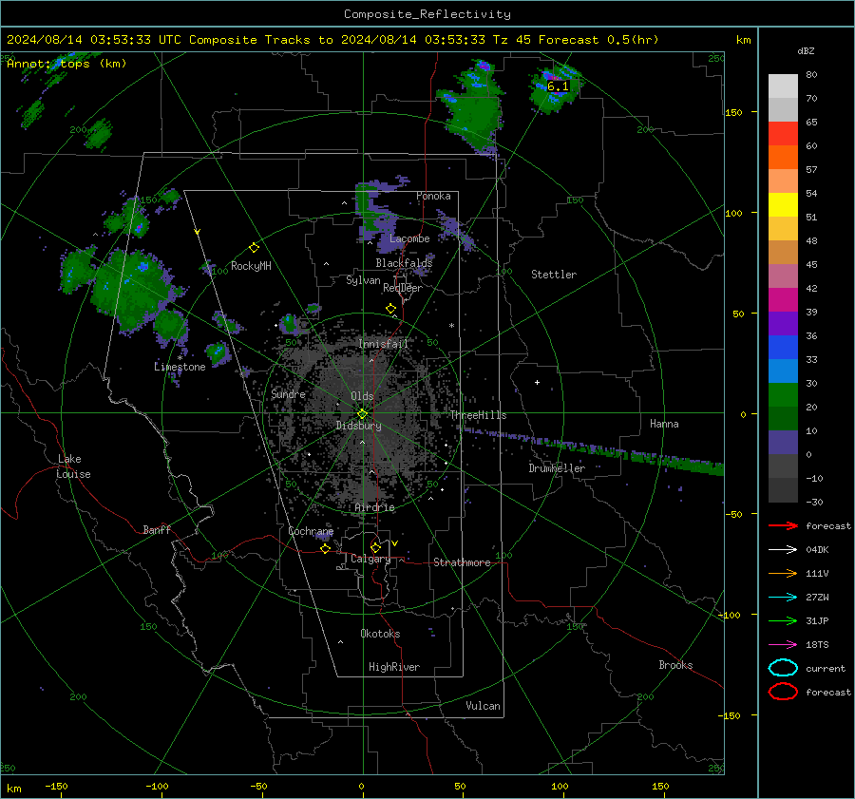This screenshot has width=855, height=799.
Task: Select the red 65-60 dBZ swatch
Action: pos(783,133)
